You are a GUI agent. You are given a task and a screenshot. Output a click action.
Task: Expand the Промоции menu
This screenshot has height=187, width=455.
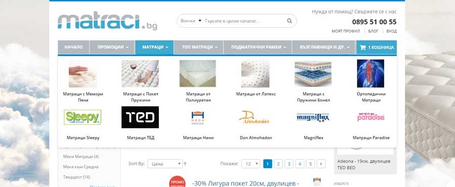113,48
